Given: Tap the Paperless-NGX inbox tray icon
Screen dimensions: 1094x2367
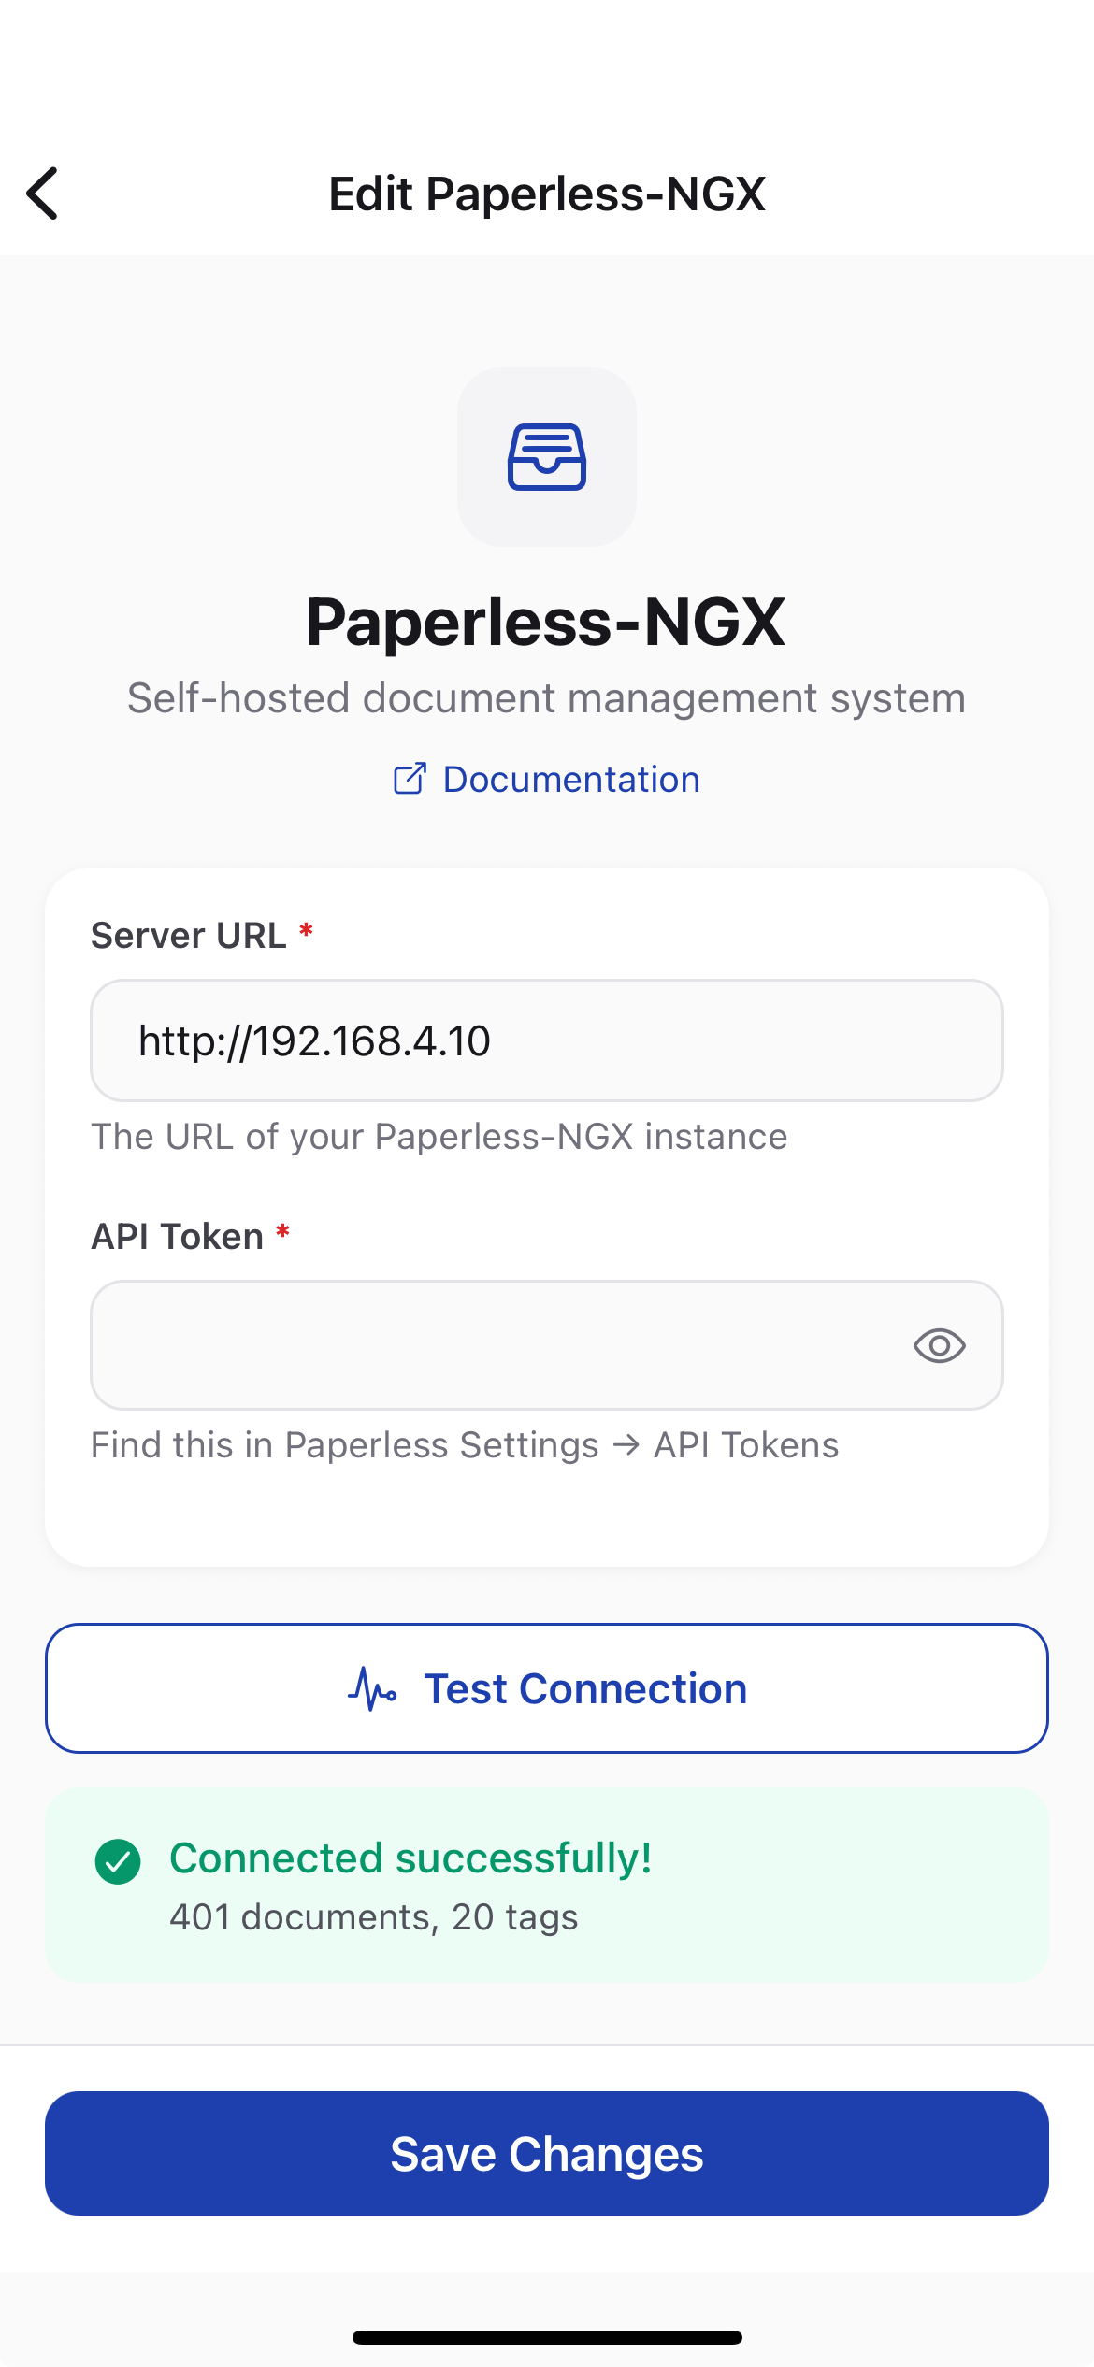Looking at the screenshot, I should [547, 457].
